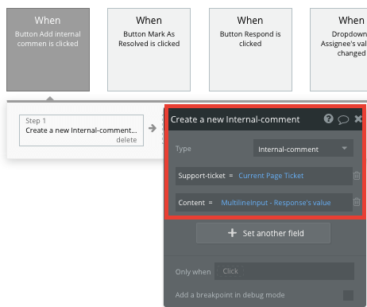
Task: Click the arrow after Step 1
Action: tap(153, 128)
